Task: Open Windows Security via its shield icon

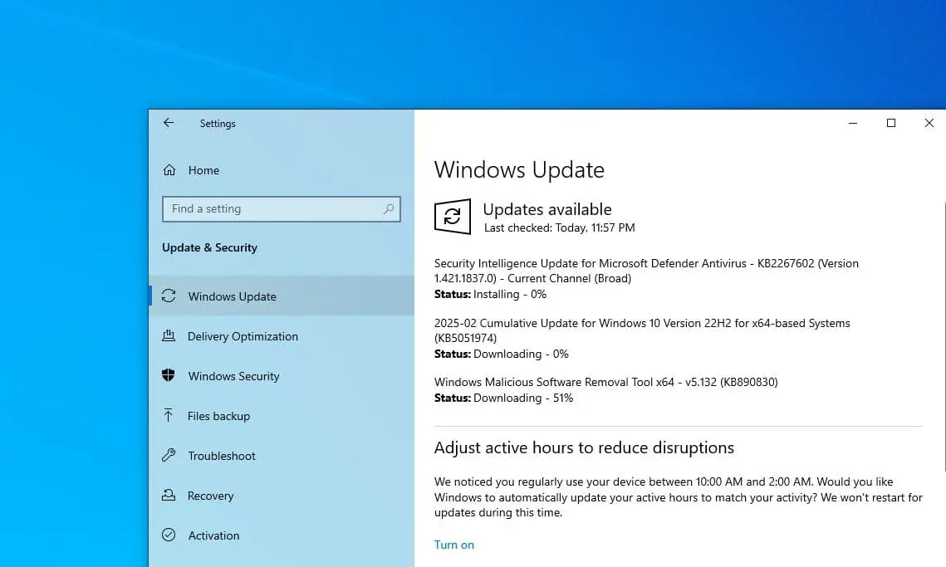Action: [168, 376]
